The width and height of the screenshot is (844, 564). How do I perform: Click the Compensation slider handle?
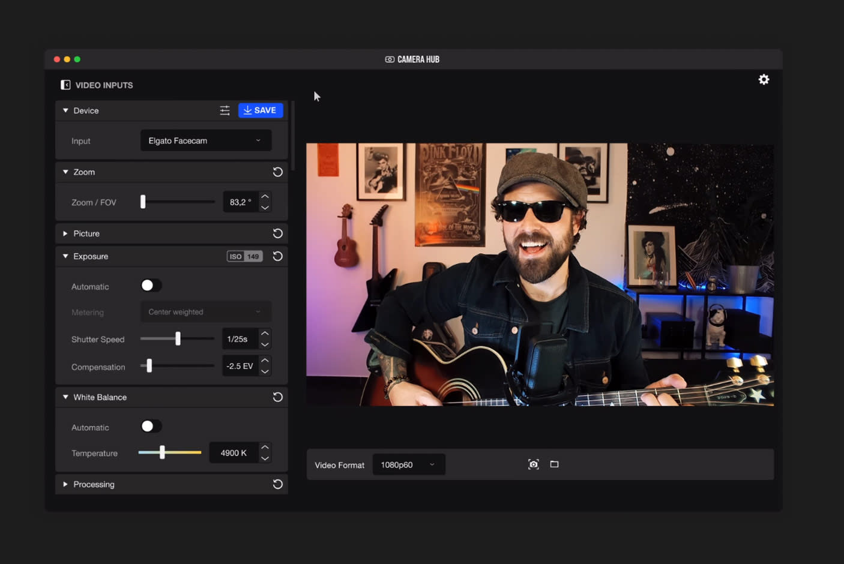click(x=149, y=365)
